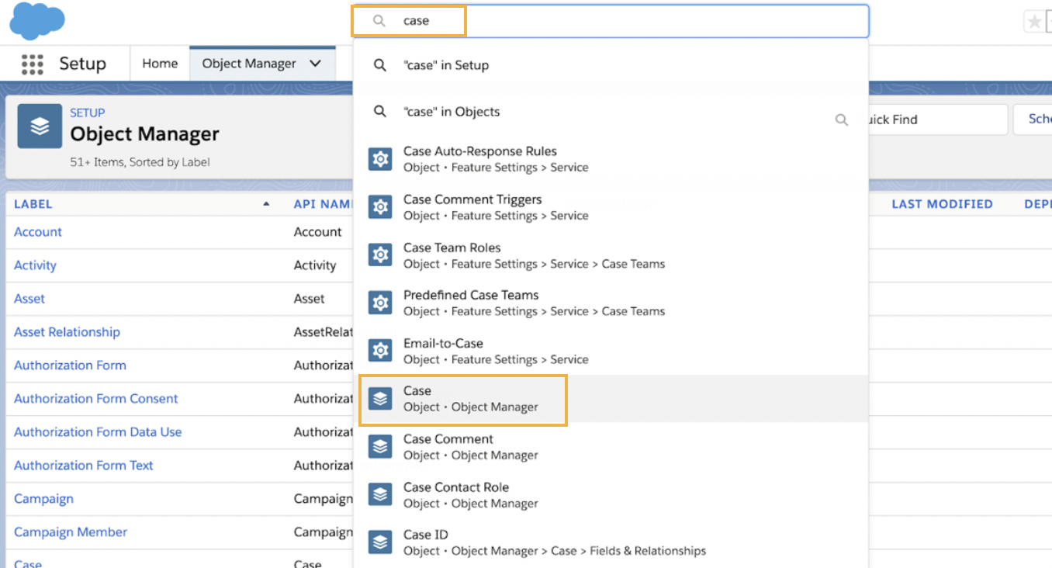Choose Case Contact Role suggestion
Viewport: 1052px width, 568px height.
click(611, 495)
